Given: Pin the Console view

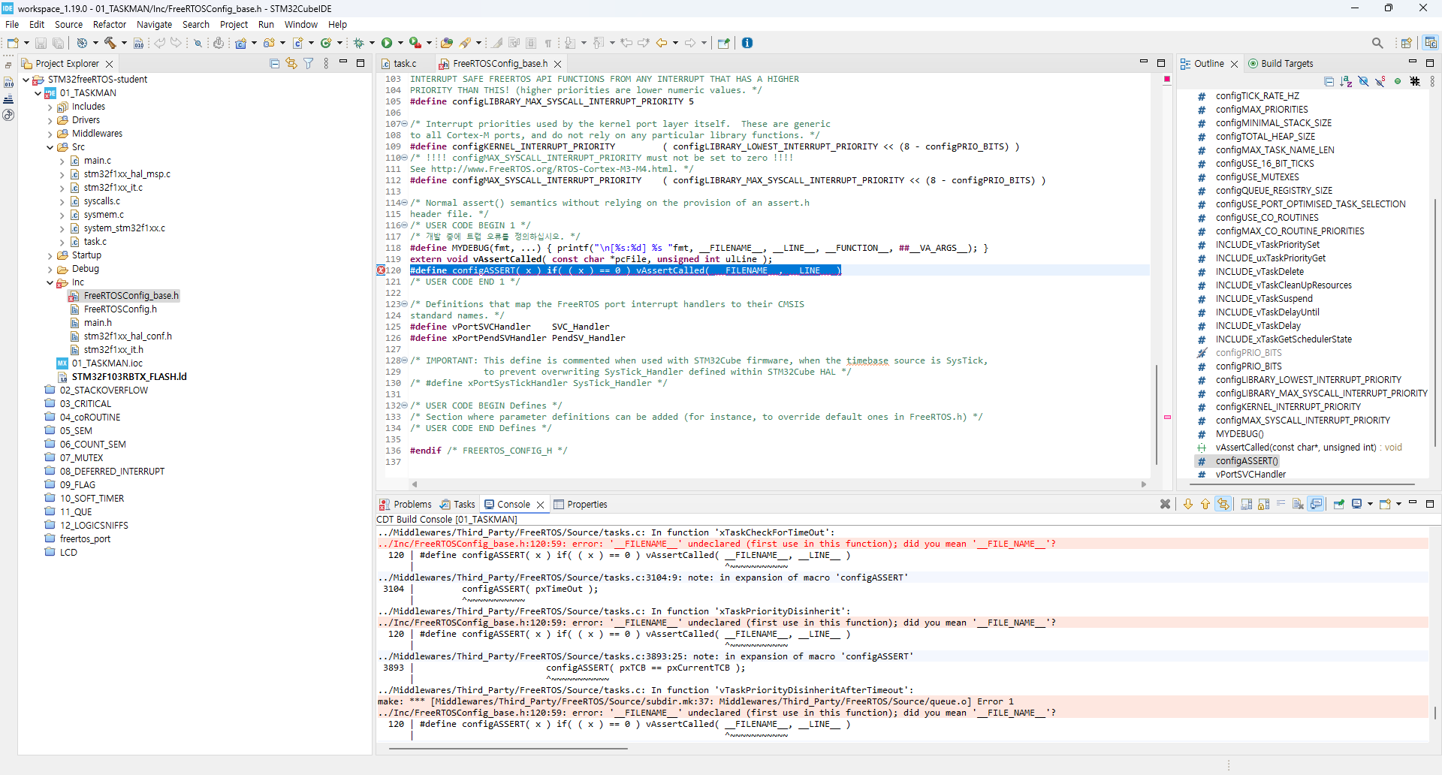Looking at the screenshot, I should click(x=1338, y=505).
